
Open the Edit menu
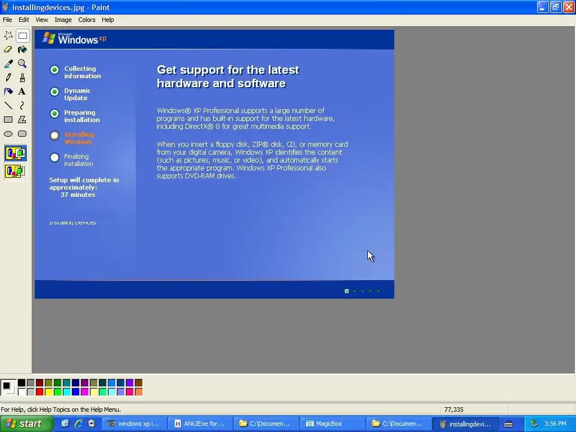pos(24,20)
